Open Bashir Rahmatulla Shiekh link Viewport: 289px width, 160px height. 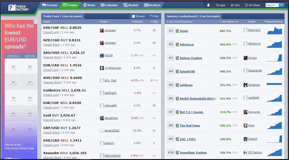[x=198, y=99]
